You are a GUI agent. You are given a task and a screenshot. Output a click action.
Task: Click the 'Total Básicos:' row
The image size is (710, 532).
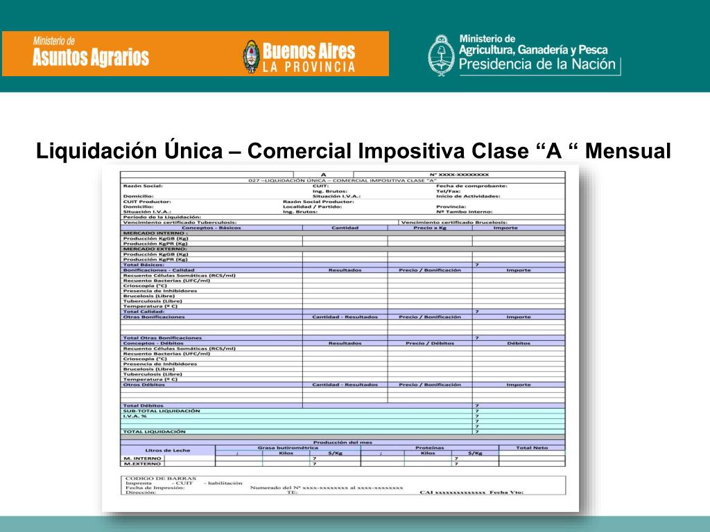(x=343, y=265)
